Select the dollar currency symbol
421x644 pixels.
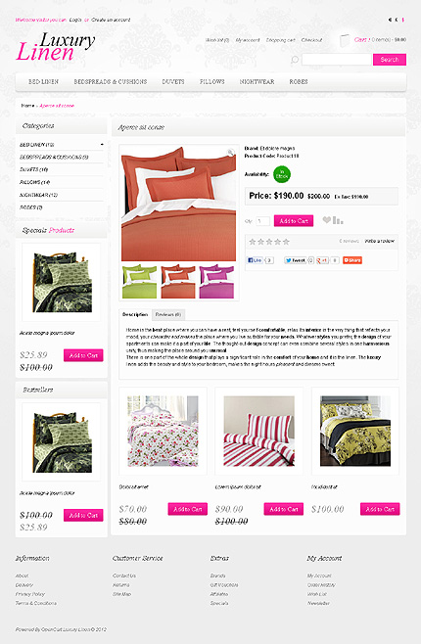[403, 20]
